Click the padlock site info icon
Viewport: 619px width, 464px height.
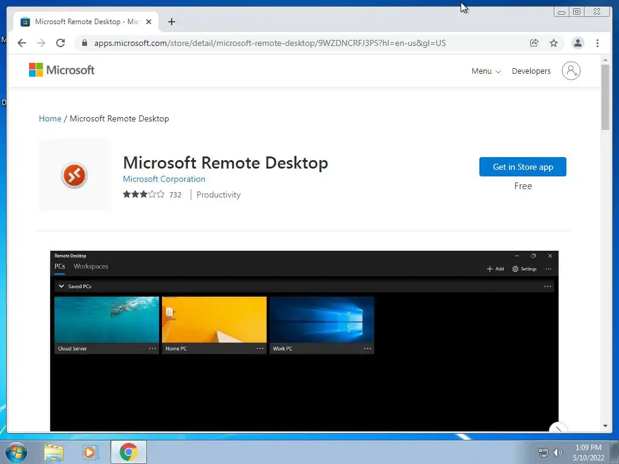click(84, 43)
